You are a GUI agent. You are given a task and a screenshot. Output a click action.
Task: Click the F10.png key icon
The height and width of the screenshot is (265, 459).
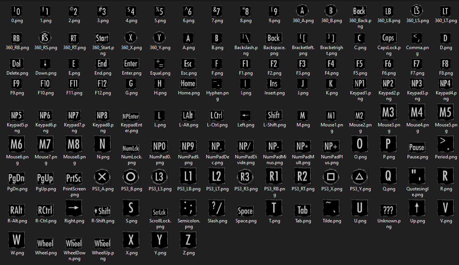click(x=45, y=83)
